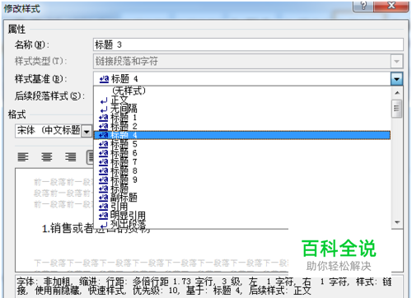The image size is (412, 298).
Task: Close the 修改样式 dialog
Action: (x=391, y=6)
